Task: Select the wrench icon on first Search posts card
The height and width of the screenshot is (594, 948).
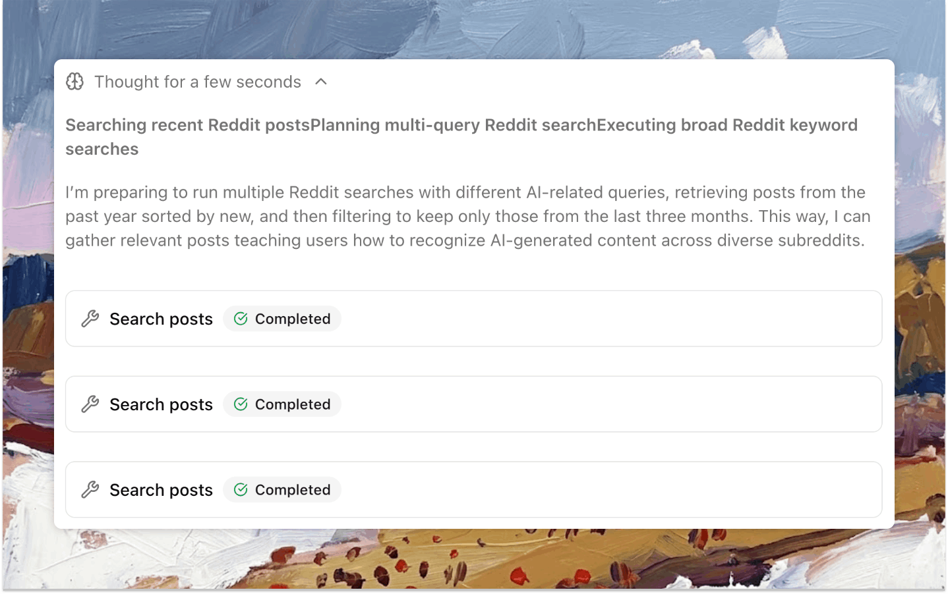Action: click(x=90, y=318)
